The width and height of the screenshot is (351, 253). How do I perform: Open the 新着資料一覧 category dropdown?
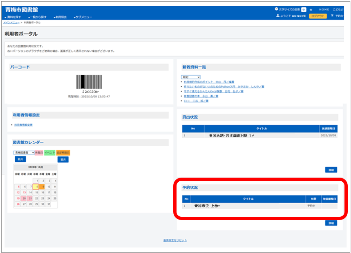(x=191, y=77)
